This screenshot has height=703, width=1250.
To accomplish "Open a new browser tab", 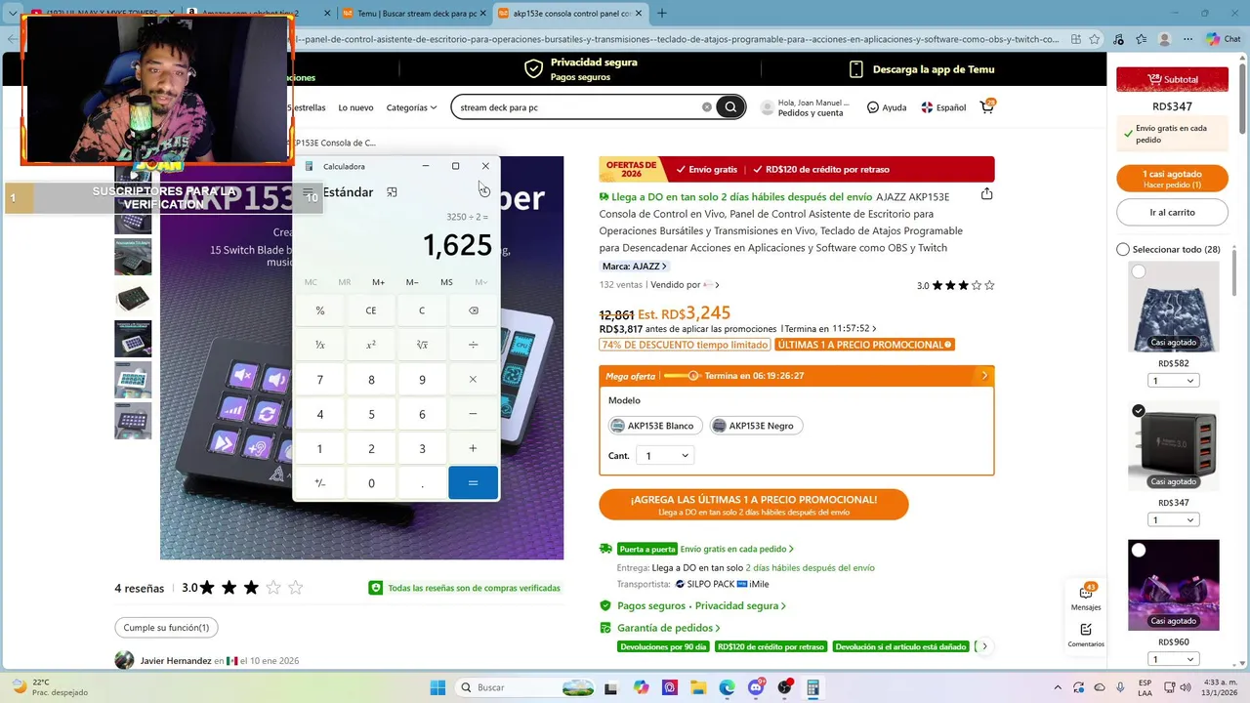I will 661,13.
